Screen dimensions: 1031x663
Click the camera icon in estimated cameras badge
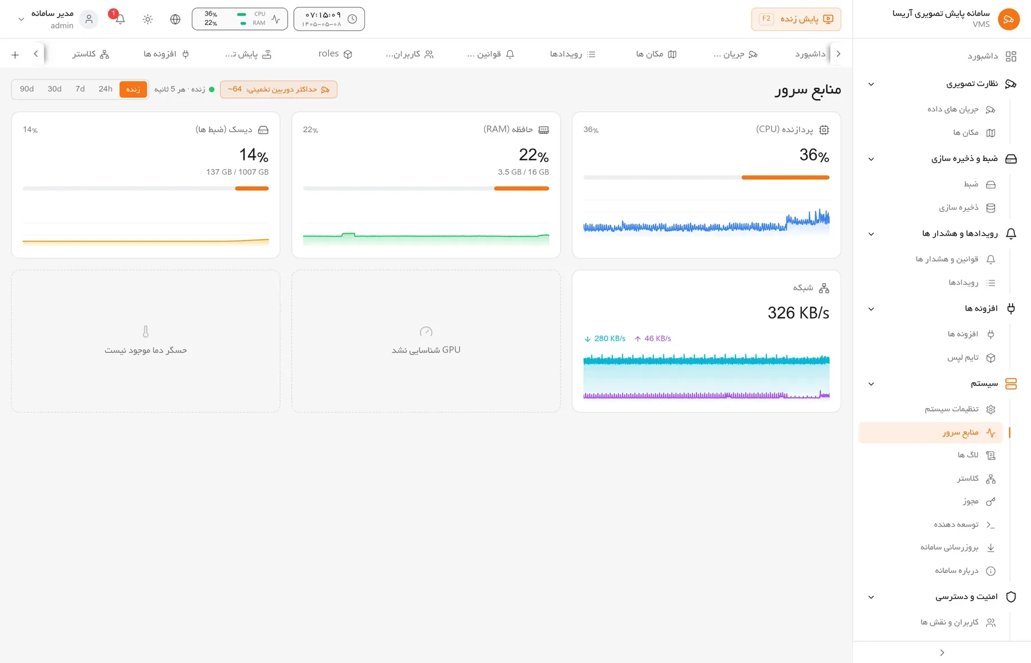coord(325,89)
